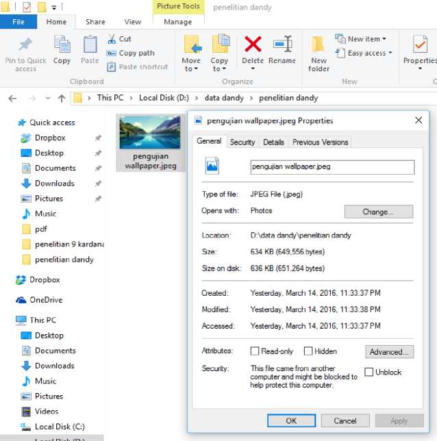437x441 pixels.
Task: Click the Delete red X icon
Action: point(253,45)
